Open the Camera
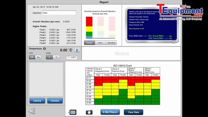This screenshot has height=117, width=208. coord(55,101)
